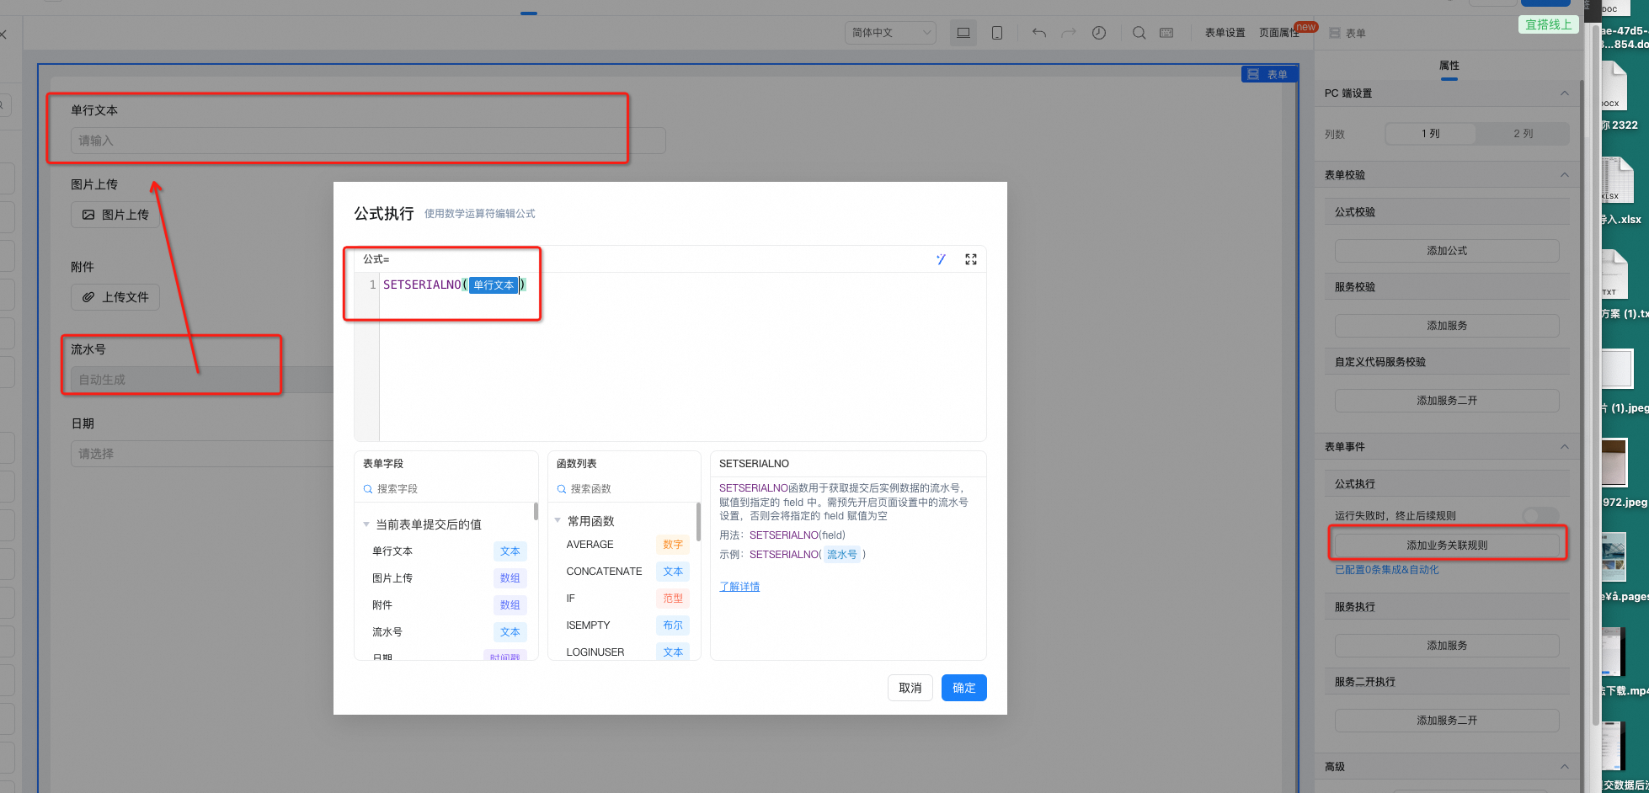The image size is (1649, 793).
Task: Click the search icon in 搜索函数
Action: click(562, 489)
